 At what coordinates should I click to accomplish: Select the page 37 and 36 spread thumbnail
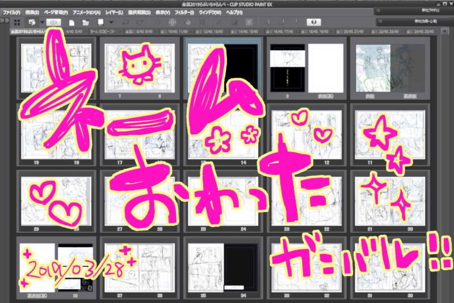click(x=140, y=268)
